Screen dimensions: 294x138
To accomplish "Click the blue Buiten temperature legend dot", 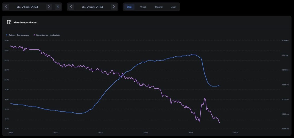I will (7, 35).
